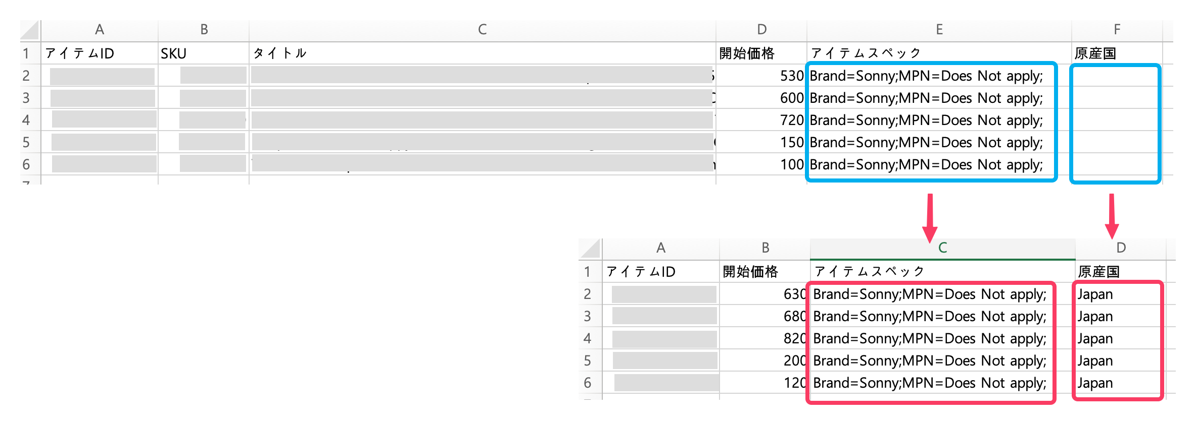Click the start price cell showing 150
Viewport: 1196px width, 423px height.
click(761, 143)
